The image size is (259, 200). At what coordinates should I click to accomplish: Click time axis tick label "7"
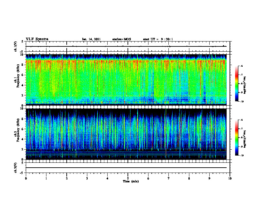169,178
